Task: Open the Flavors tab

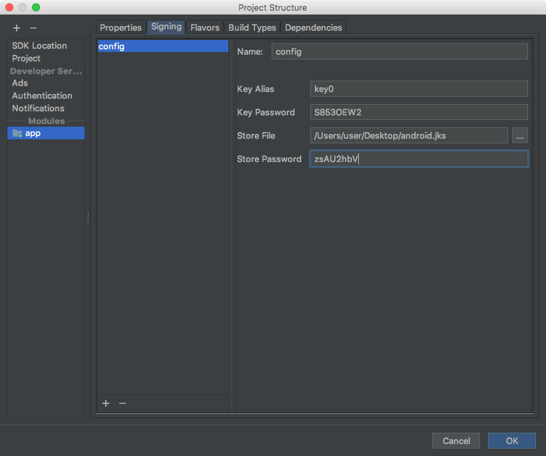Action: click(204, 27)
